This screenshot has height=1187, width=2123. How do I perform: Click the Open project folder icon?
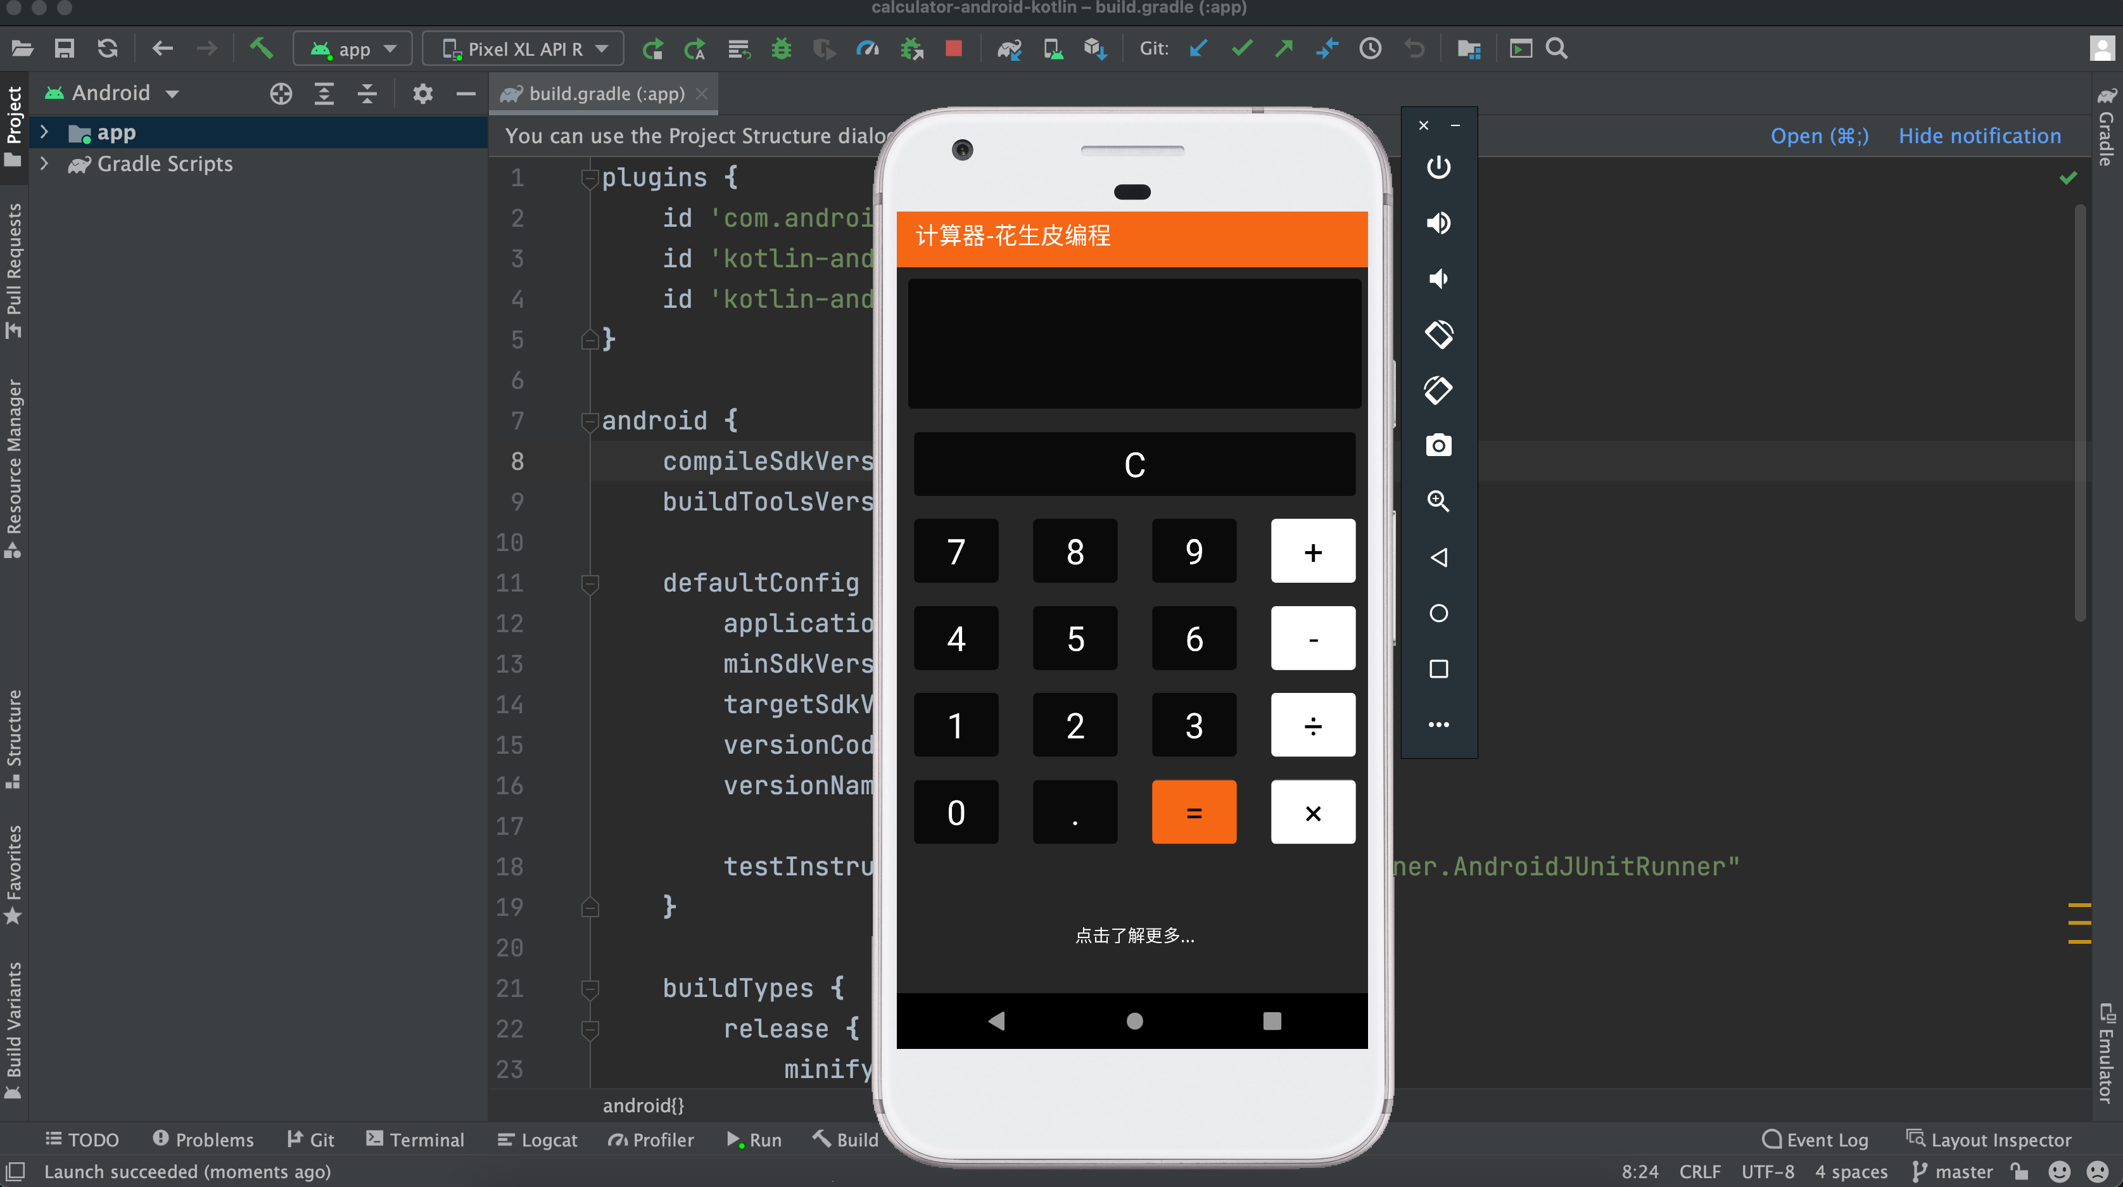(22, 49)
